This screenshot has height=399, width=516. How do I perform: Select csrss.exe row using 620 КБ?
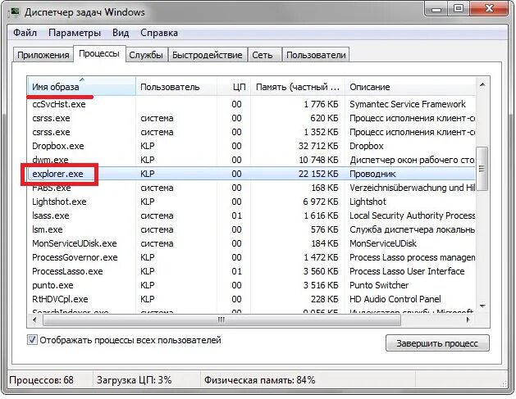pos(252,118)
